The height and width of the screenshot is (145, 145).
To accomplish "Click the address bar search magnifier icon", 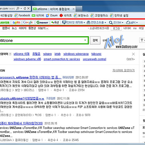I will (18, 8).
